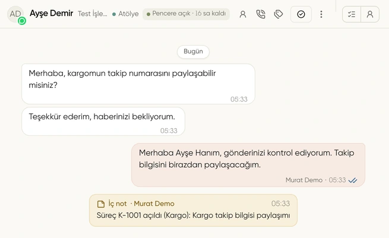The image size is (389, 238).
Task: Click the İç not · Murat Demo heading
Action: 141,204
